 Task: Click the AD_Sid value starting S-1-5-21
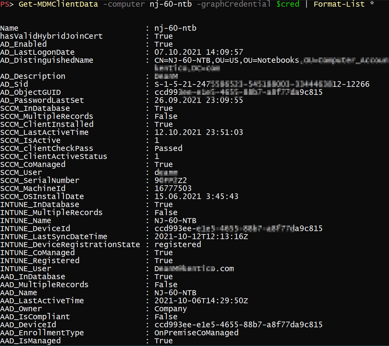(262, 84)
